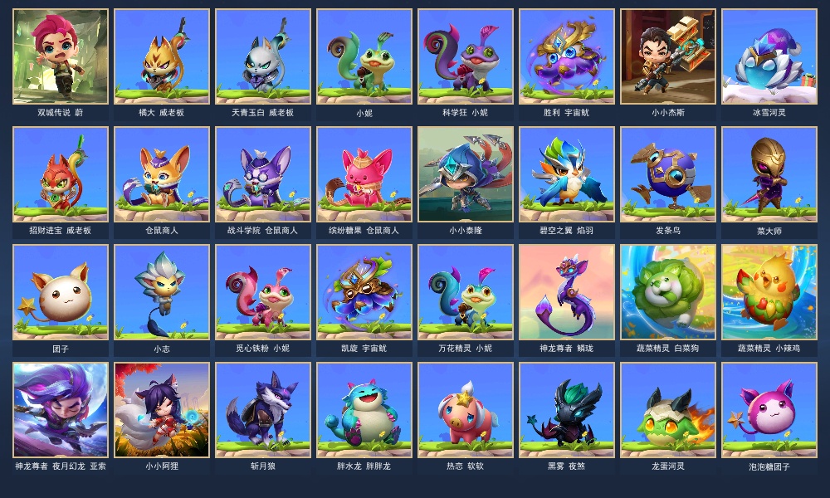The width and height of the screenshot is (830, 498).
Task: Select the 冰雪河灵 snowy sprite
Action: pyautogui.click(x=769, y=56)
